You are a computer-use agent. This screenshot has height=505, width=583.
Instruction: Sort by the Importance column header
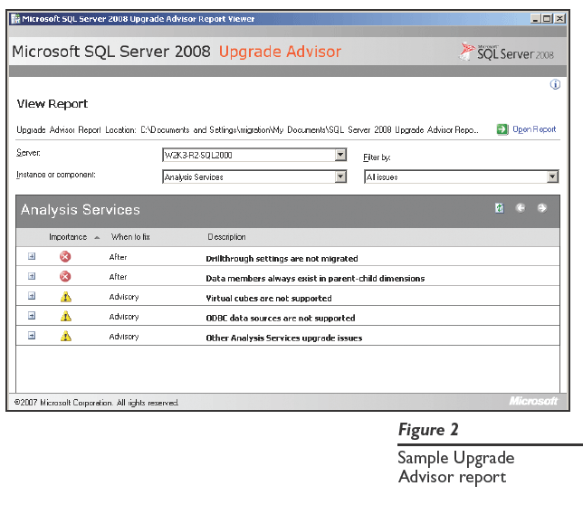pos(68,237)
